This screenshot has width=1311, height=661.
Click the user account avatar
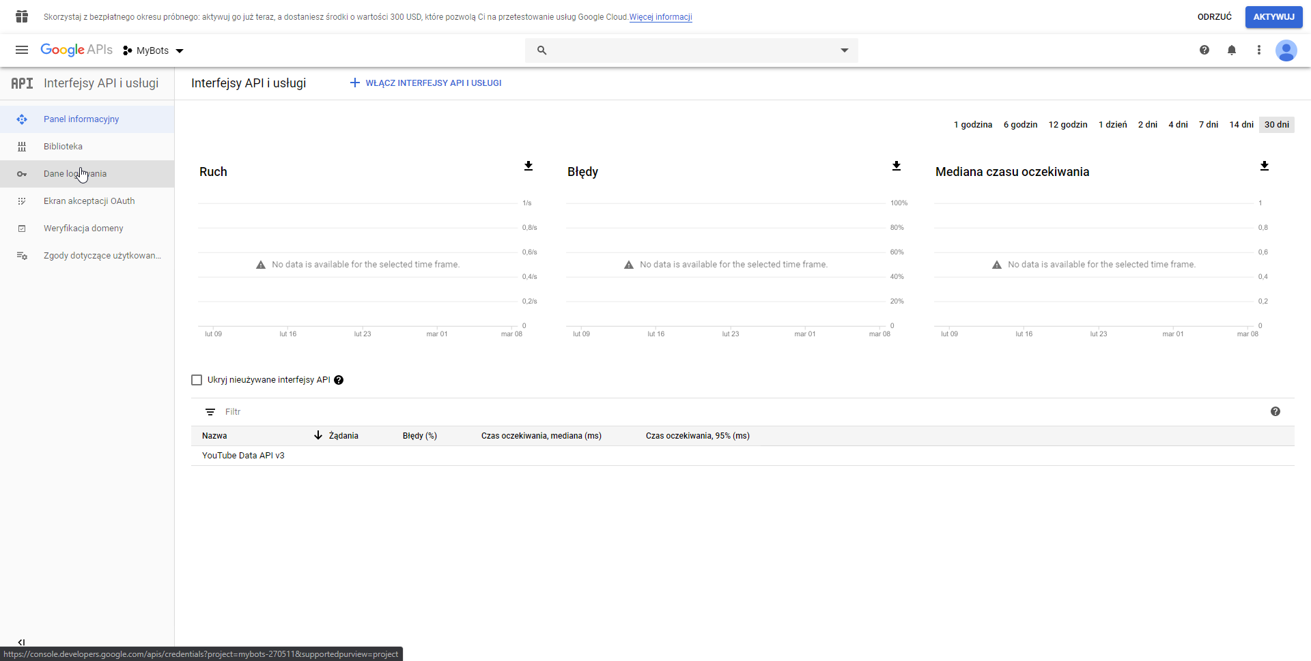pos(1286,50)
